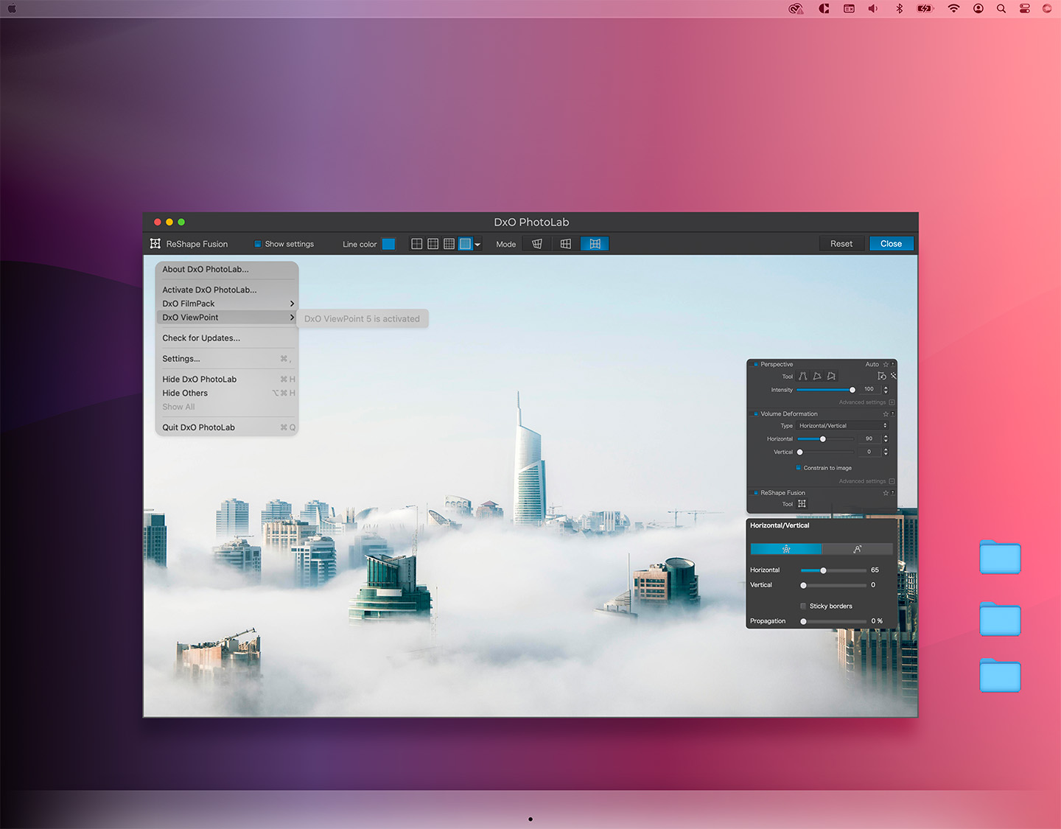Image resolution: width=1061 pixels, height=829 pixels.
Task: Select the 2x2 grid size icon
Action: point(416,244)
